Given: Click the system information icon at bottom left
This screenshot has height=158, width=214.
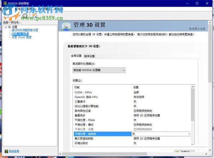Looking at the screenshot, I should (6, 151).
